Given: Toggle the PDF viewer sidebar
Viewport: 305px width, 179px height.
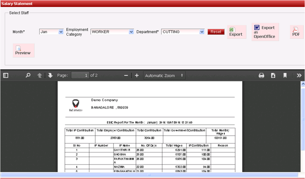Looking at the screenshot, I should pyautogui.click(x=6, y=75).
